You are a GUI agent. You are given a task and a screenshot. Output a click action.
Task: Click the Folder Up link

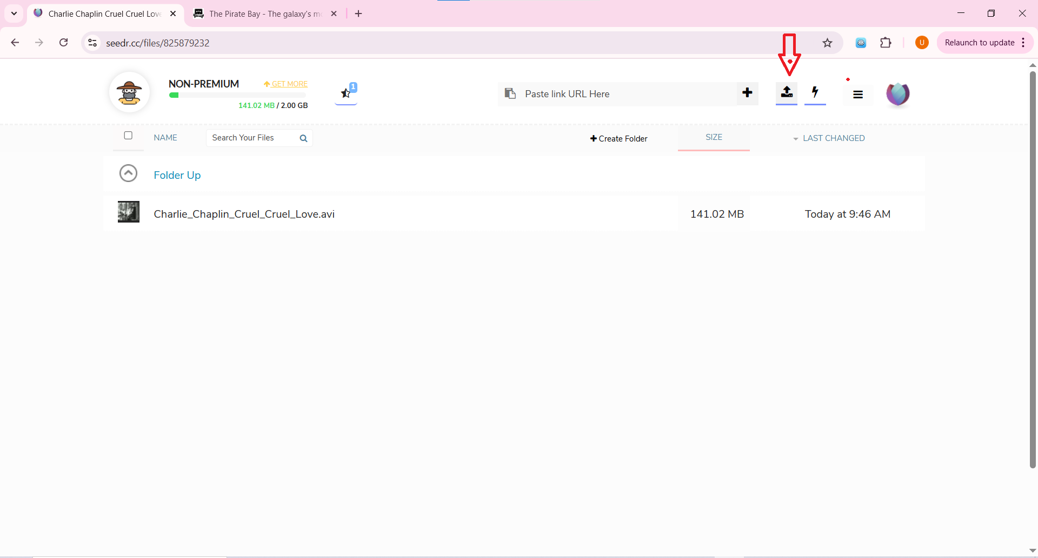177,175
